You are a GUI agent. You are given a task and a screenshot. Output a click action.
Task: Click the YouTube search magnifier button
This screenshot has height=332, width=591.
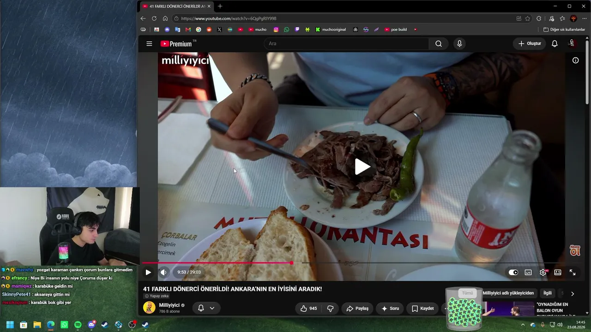pyautogui.click(x=439, y=44)
